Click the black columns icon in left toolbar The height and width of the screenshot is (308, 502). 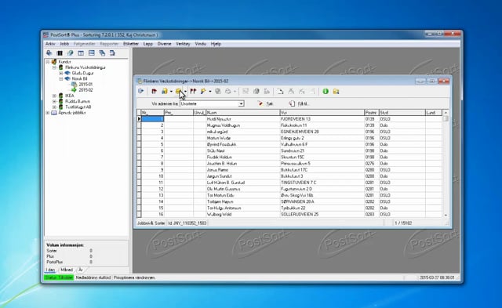click(60, 53)
